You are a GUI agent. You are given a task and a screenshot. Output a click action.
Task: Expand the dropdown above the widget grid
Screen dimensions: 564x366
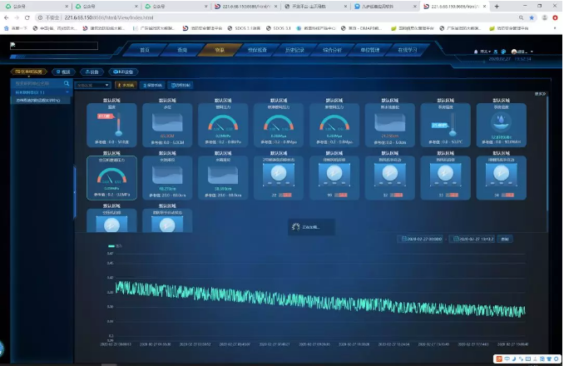click(x=92, y=85)
